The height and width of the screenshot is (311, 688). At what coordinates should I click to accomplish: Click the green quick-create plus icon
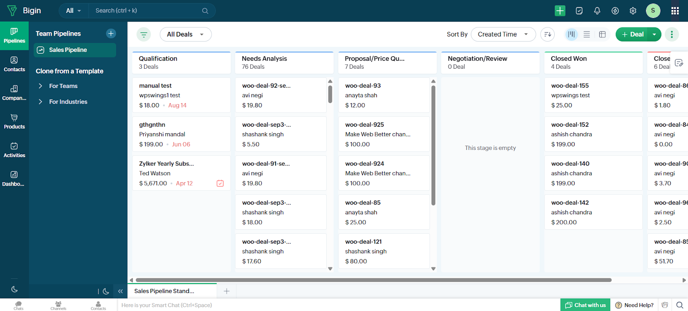coord(560,11)
